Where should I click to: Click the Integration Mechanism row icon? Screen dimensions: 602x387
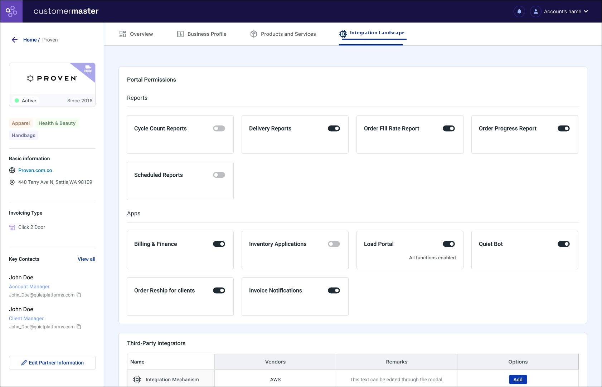(137, 379)
